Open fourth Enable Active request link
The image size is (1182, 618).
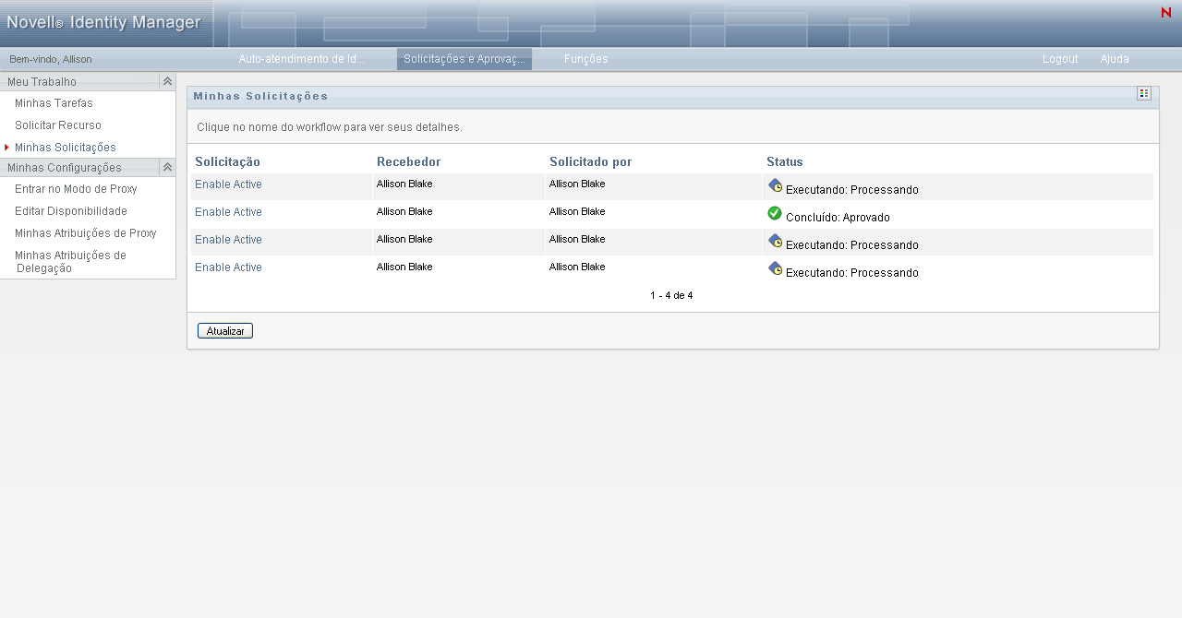point(228,267)
